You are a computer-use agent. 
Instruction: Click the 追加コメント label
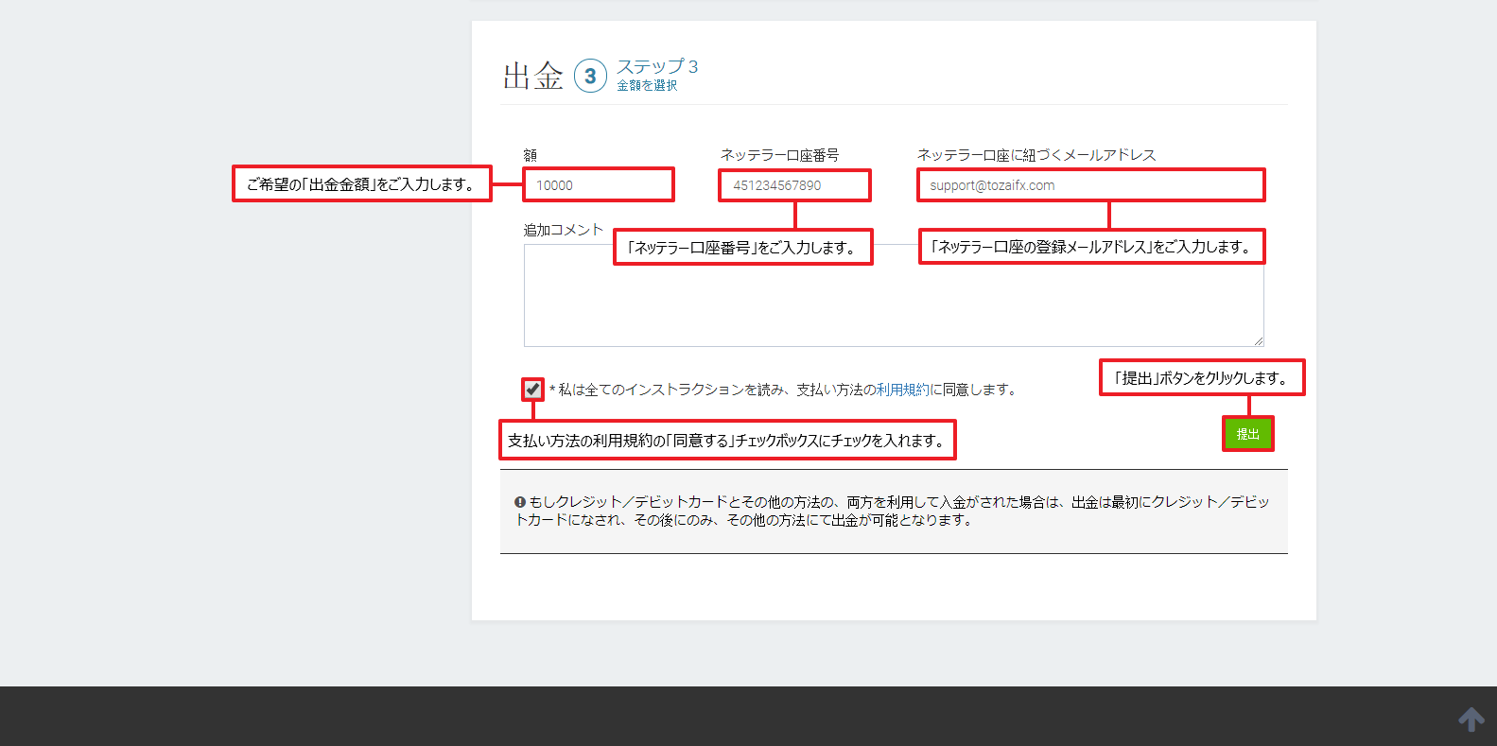pos(564,230)
